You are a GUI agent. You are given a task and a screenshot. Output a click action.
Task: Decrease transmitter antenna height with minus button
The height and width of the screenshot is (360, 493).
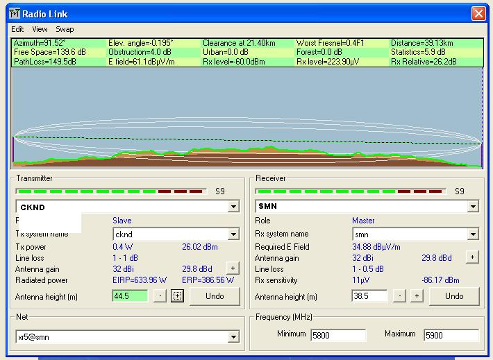pos(160,296)
